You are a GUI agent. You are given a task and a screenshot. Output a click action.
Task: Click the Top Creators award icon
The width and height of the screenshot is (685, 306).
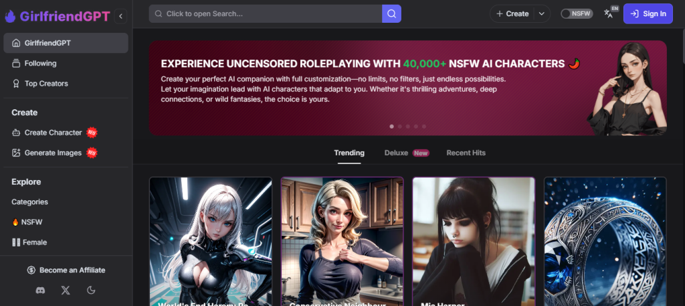16,84
